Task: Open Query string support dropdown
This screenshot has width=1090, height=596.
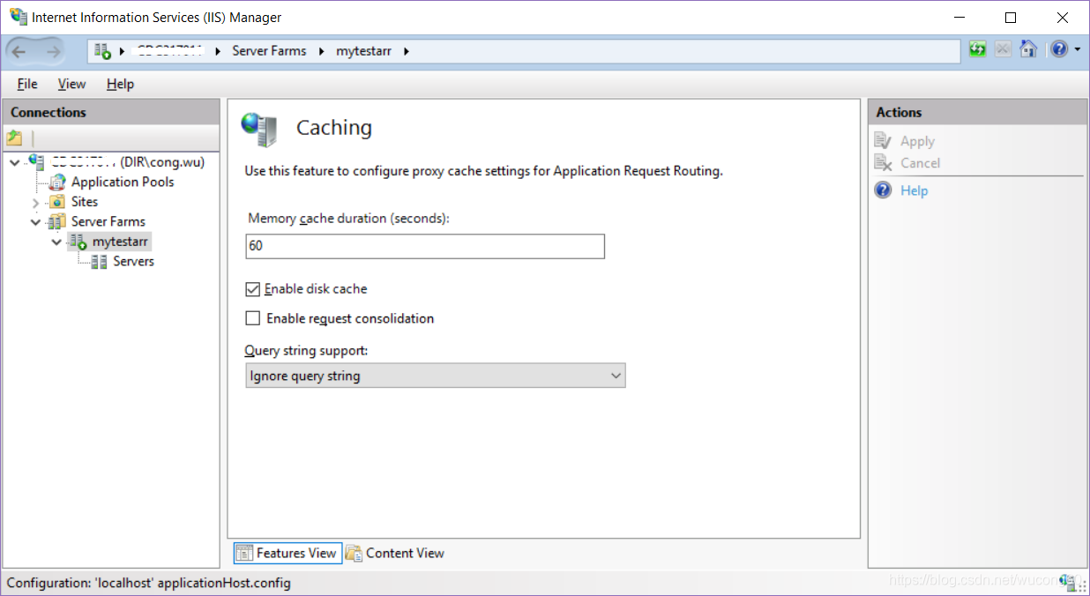Action: (x=435, y=376)
